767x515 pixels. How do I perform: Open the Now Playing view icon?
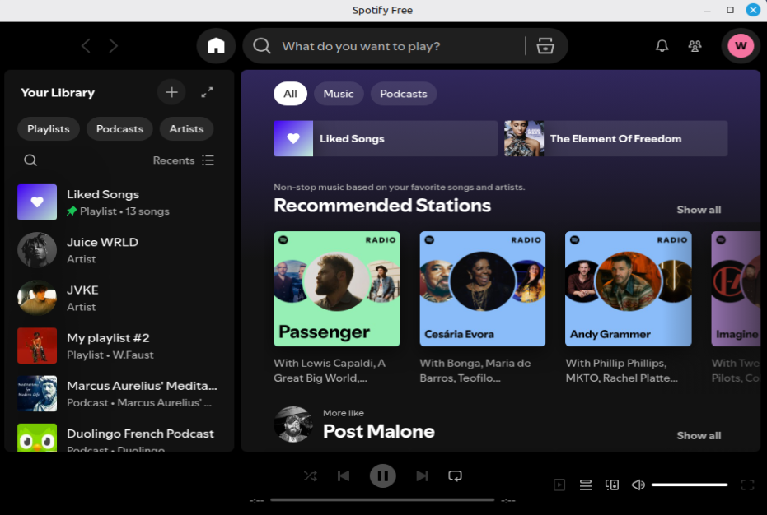tap(559, 485)
